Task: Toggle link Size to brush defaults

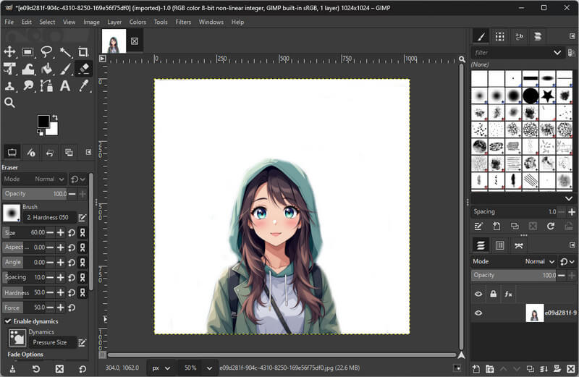Action: [83, 232]
